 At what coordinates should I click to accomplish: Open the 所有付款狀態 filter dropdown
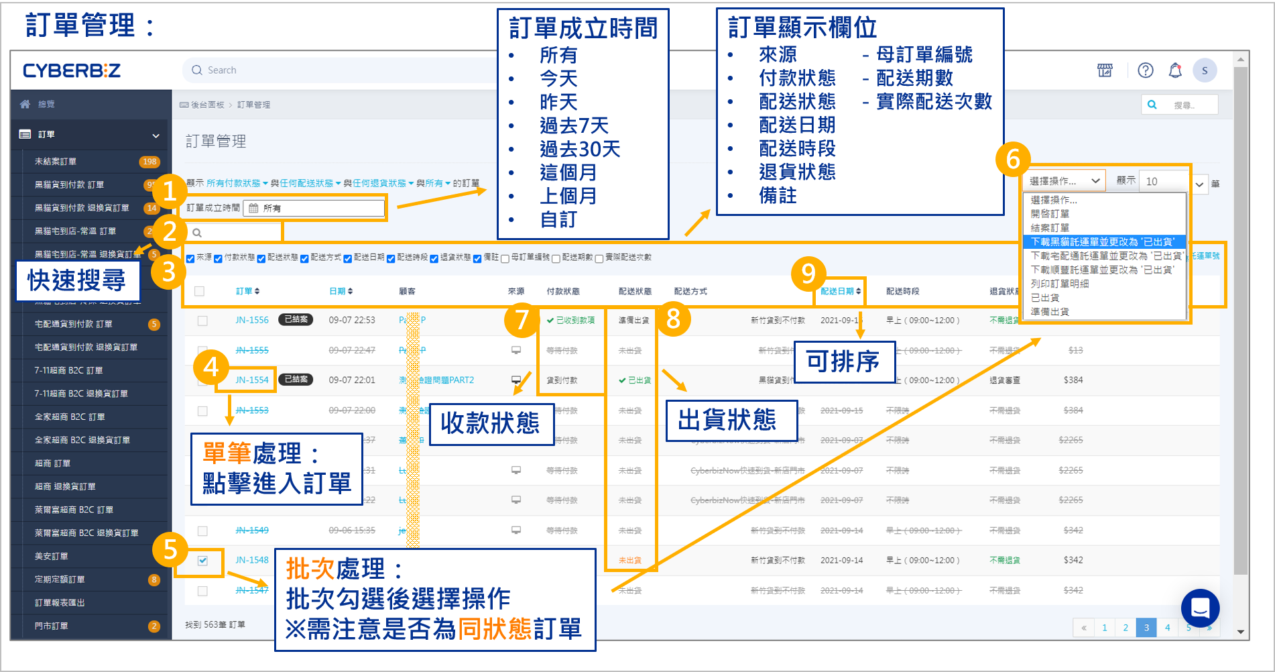(237, 183)
